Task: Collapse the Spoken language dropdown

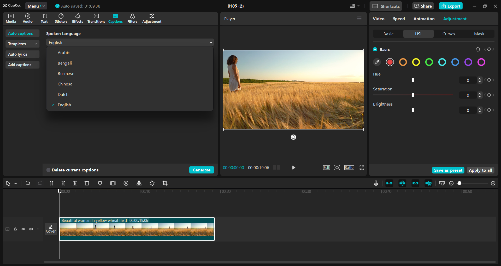Action: click(211, 42)
